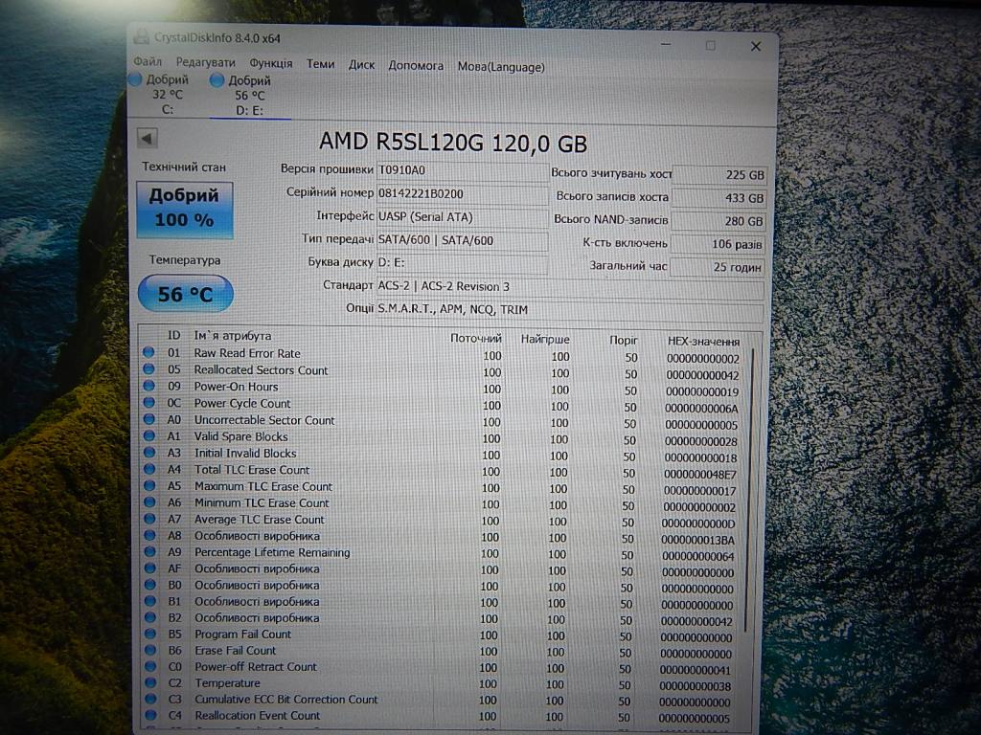The image size is (981, 735).
Task: Click status dot for Total TLC Erase Count
Action: coord(149,469)
